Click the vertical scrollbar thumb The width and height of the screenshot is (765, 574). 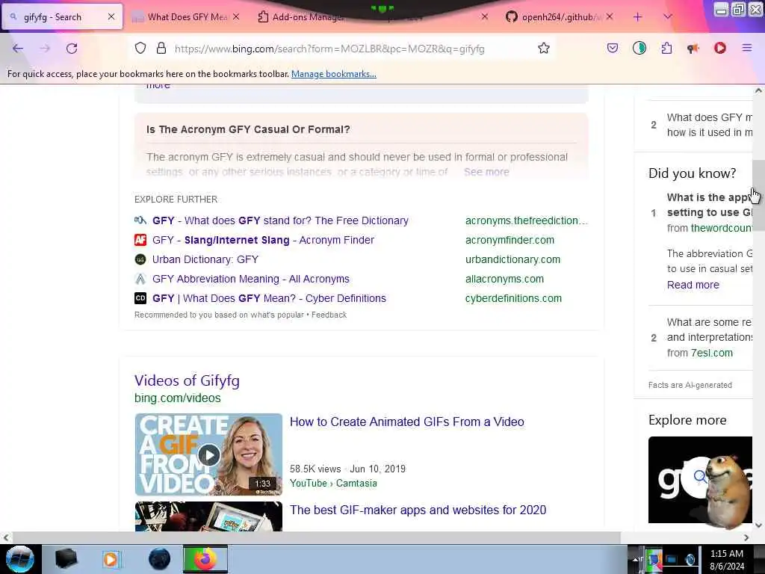point(758,195)
